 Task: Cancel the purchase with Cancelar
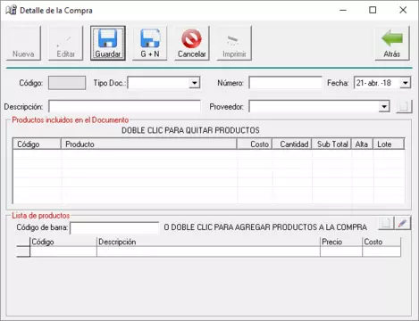(192, 43)
